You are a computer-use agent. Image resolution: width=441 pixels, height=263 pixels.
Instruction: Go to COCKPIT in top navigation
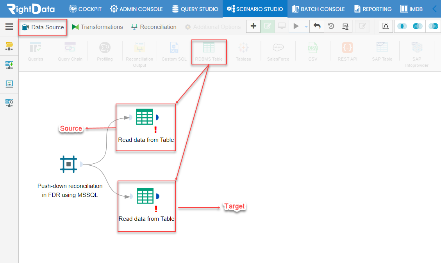pos(85,9)
